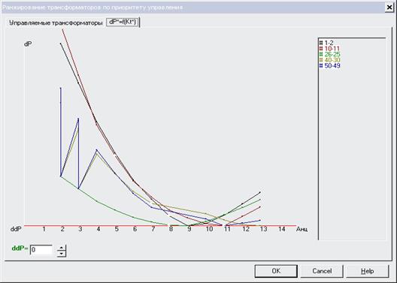Click axis tick label 9
The height and width of the screenshot is (283, 397).
click(189, 229)
